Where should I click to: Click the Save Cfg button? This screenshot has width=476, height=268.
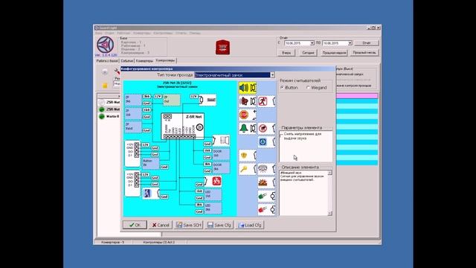pyautogui.click(x=219, y=225)
